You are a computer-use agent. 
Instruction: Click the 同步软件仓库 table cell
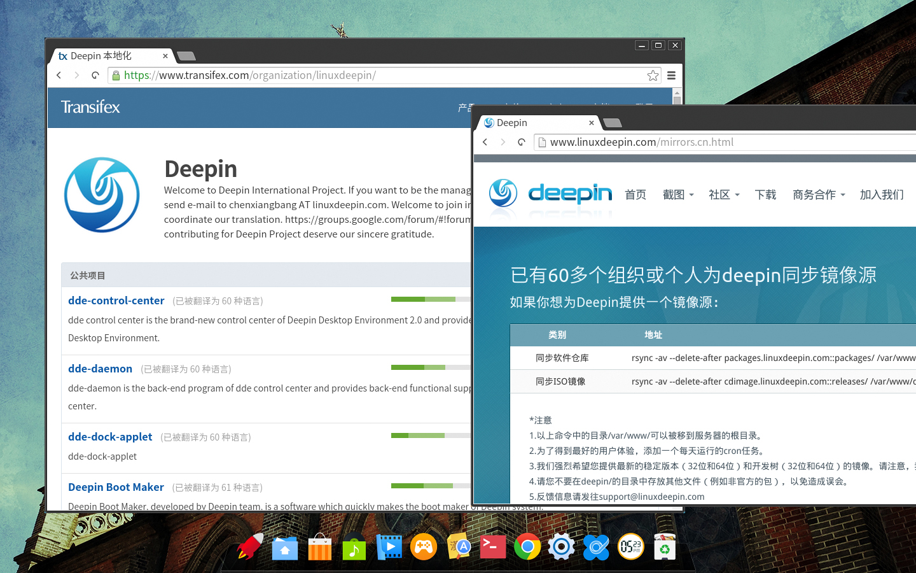562,358
